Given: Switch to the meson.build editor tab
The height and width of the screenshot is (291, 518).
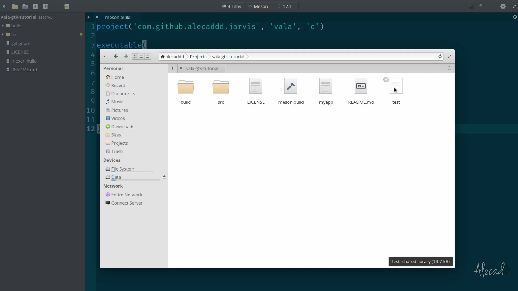Looking at the screenshot, I should coord(118,17).
